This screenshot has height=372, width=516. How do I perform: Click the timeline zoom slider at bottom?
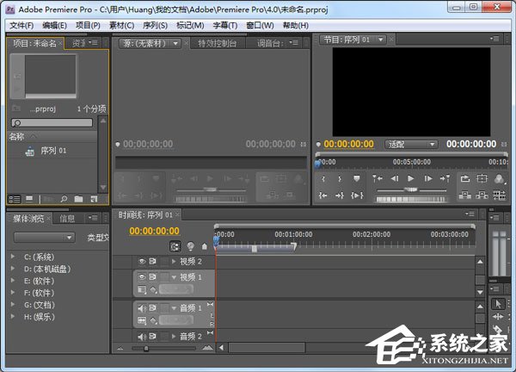[146, 348]
